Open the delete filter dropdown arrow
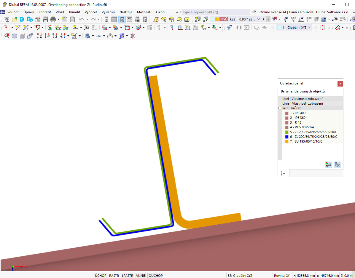This screenshot has height=278, width=355. coord(280,19)
